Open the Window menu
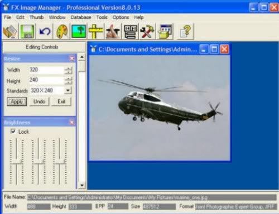The height and width of the screenshot is (214, 279). (x=57, y=17)
